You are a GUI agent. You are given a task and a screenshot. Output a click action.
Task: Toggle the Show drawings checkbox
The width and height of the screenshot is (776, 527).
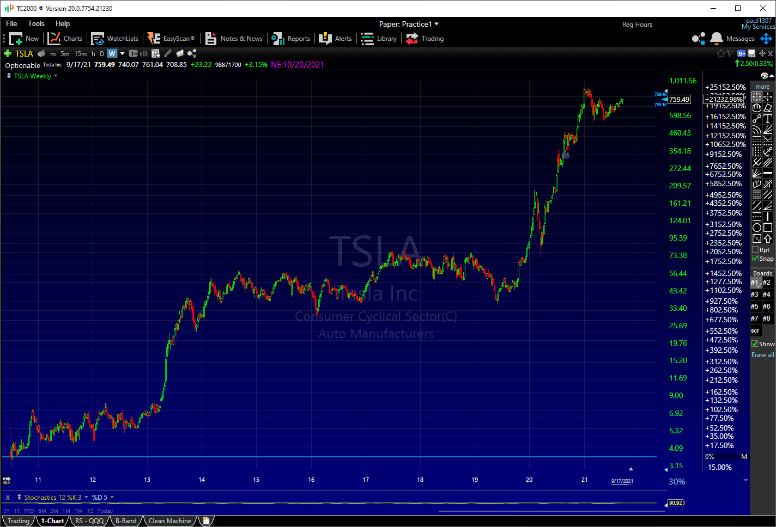tap(755, 344)
